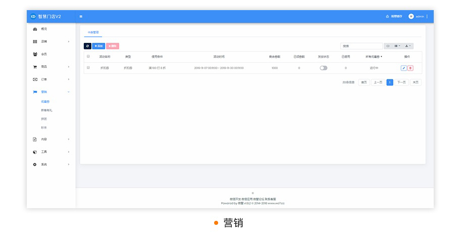Click the members group icon in sidebar
Screen dimensions: 457x241
point(35,54)
